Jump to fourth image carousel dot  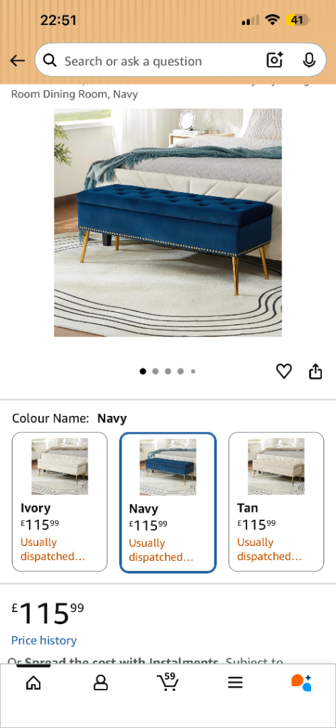[180, 371]
